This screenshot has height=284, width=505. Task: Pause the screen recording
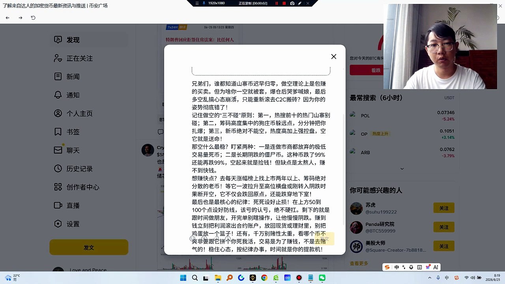(x=276, y=3)
